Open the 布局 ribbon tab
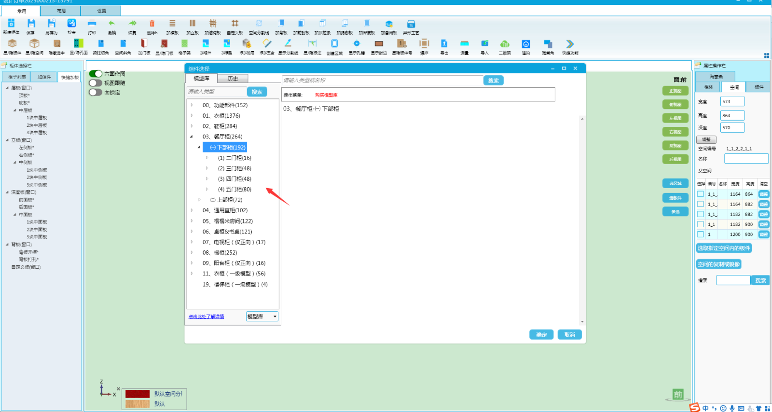The height and width of the screenshot is (412, 772). click(x=61, y=11)
